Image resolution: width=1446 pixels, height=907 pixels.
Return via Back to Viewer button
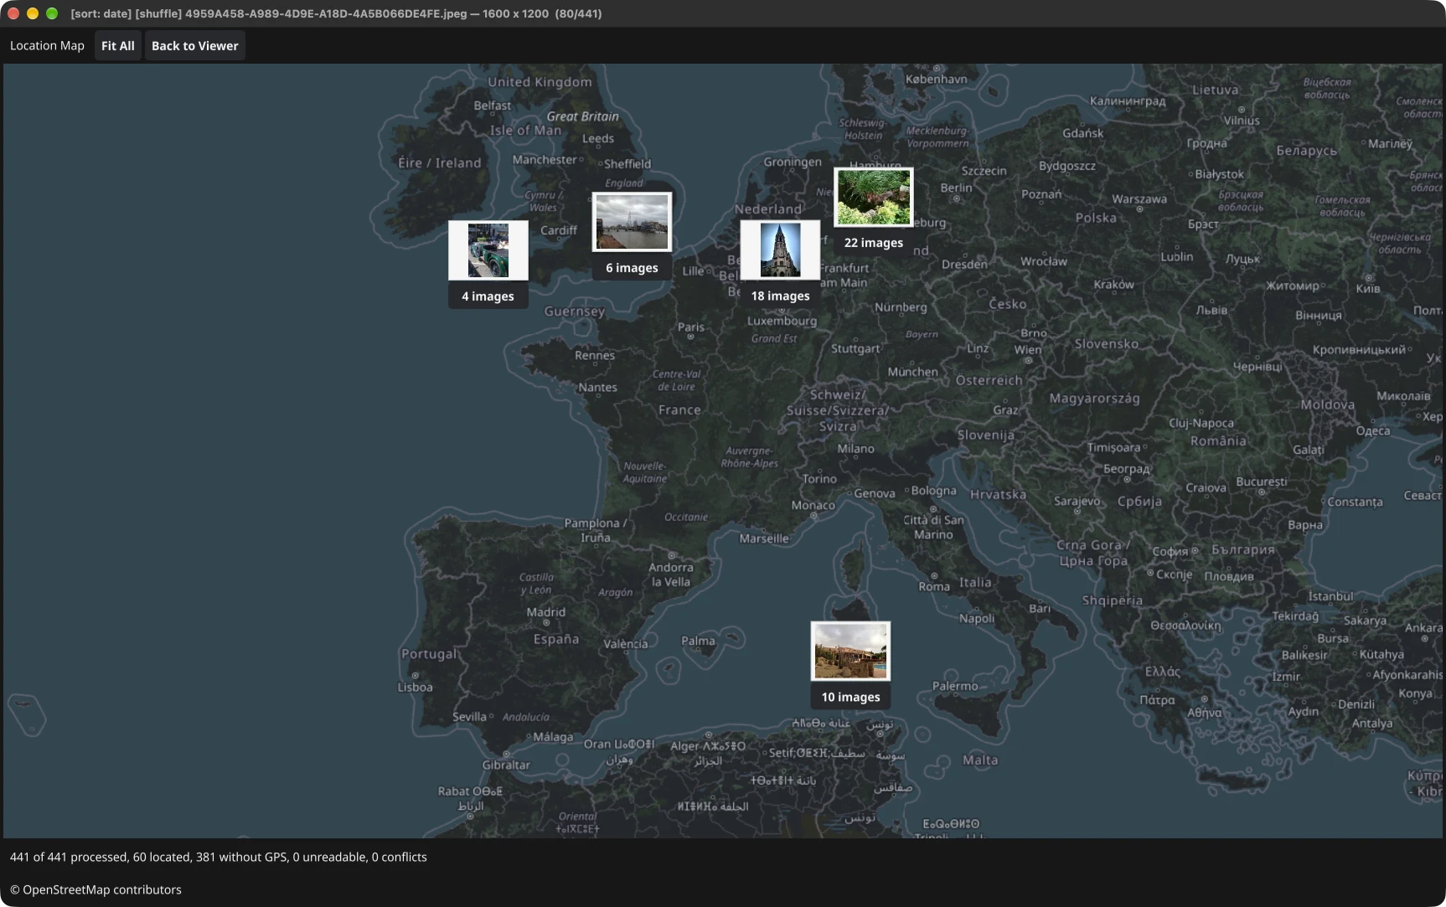click(194, 46)
